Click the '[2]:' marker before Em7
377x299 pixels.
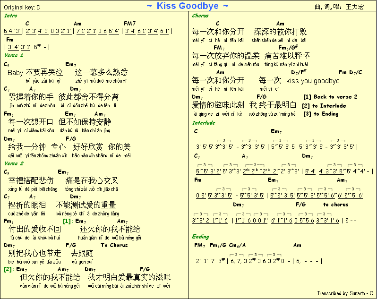click(x=9, y=269)
